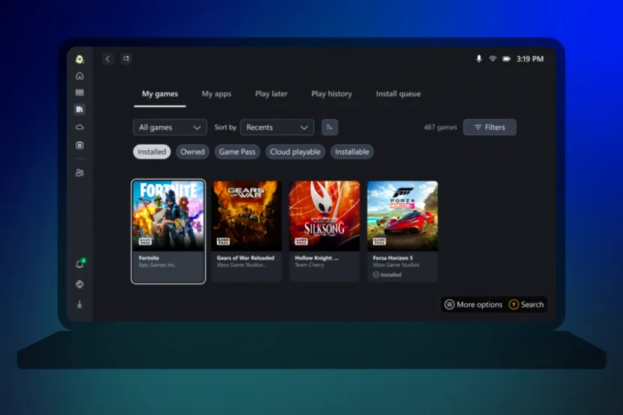Select the Fortnite cover art

coord(168,215)
